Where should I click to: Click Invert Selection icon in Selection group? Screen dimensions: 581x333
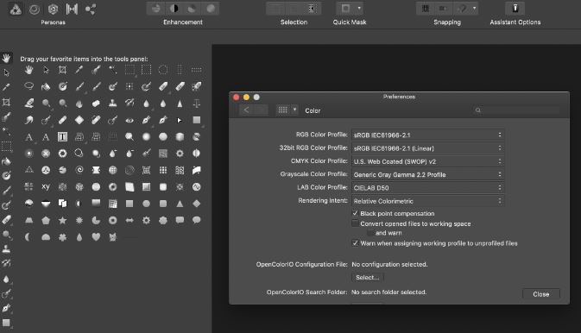[312, 8]
